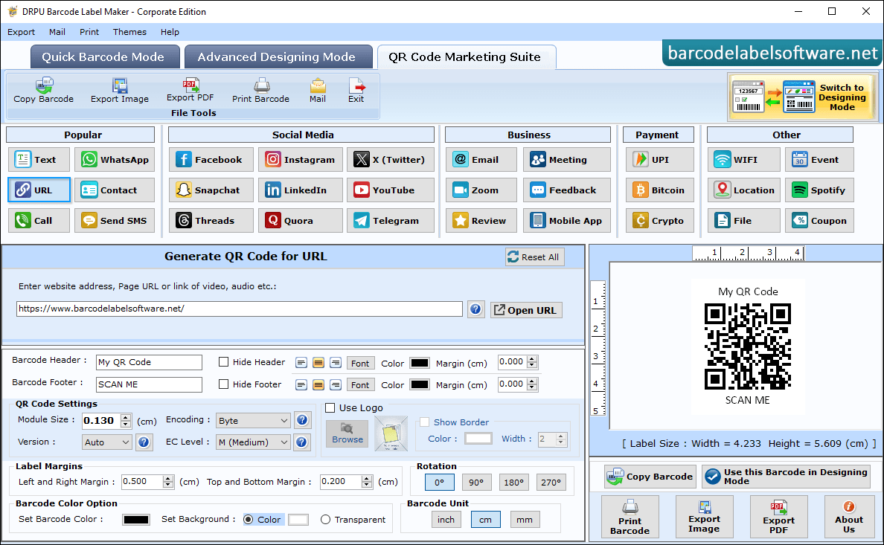Choose the Zoom QR code type
Screen dimensions: 884x545
coord(481,190)
